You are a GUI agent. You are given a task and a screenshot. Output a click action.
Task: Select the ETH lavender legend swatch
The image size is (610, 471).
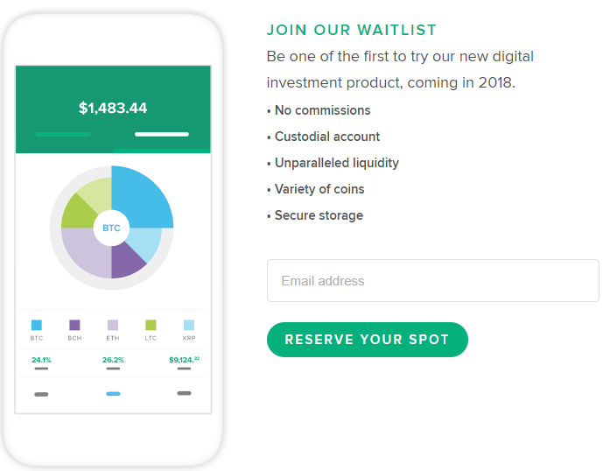[x=113, y=325]
